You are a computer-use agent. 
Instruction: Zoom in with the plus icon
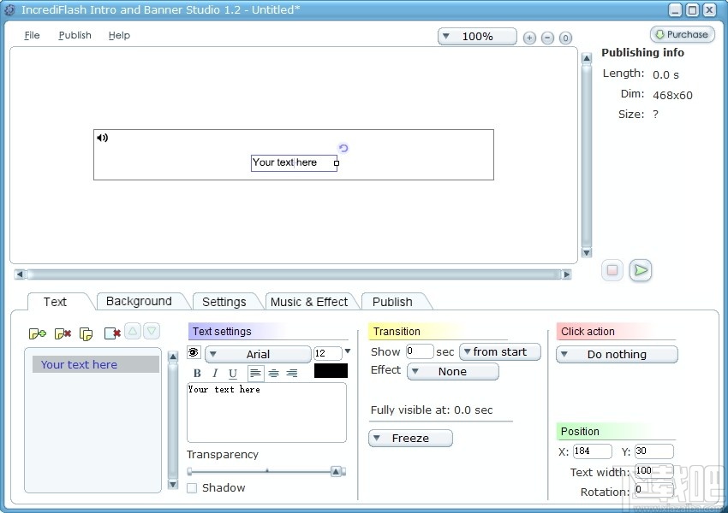point(529,38)
